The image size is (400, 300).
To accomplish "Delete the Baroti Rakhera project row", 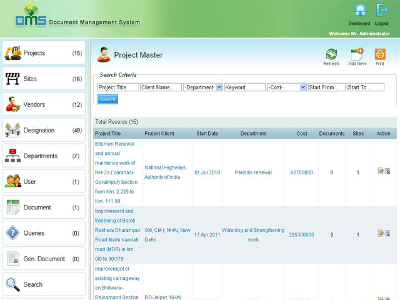I will (x=387, y=233).
